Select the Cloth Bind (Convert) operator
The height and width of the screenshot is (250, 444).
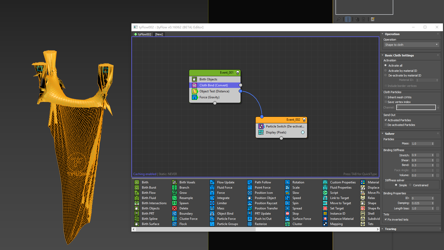point(215,85)
